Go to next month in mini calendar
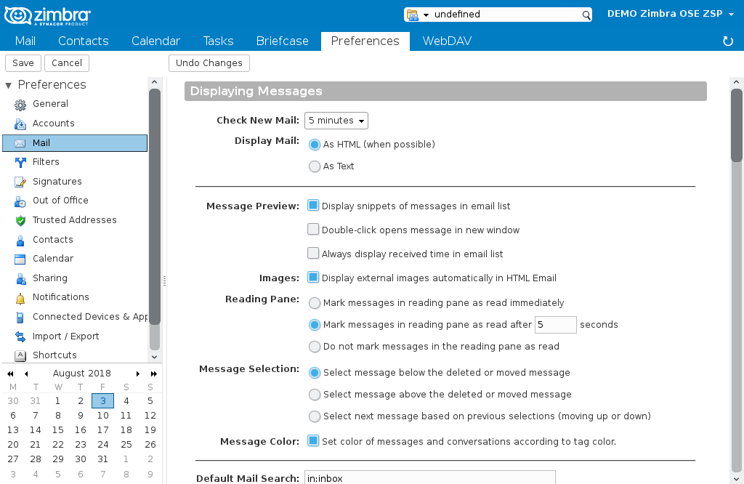Screen dimensions: 744x484 point(137,374)
